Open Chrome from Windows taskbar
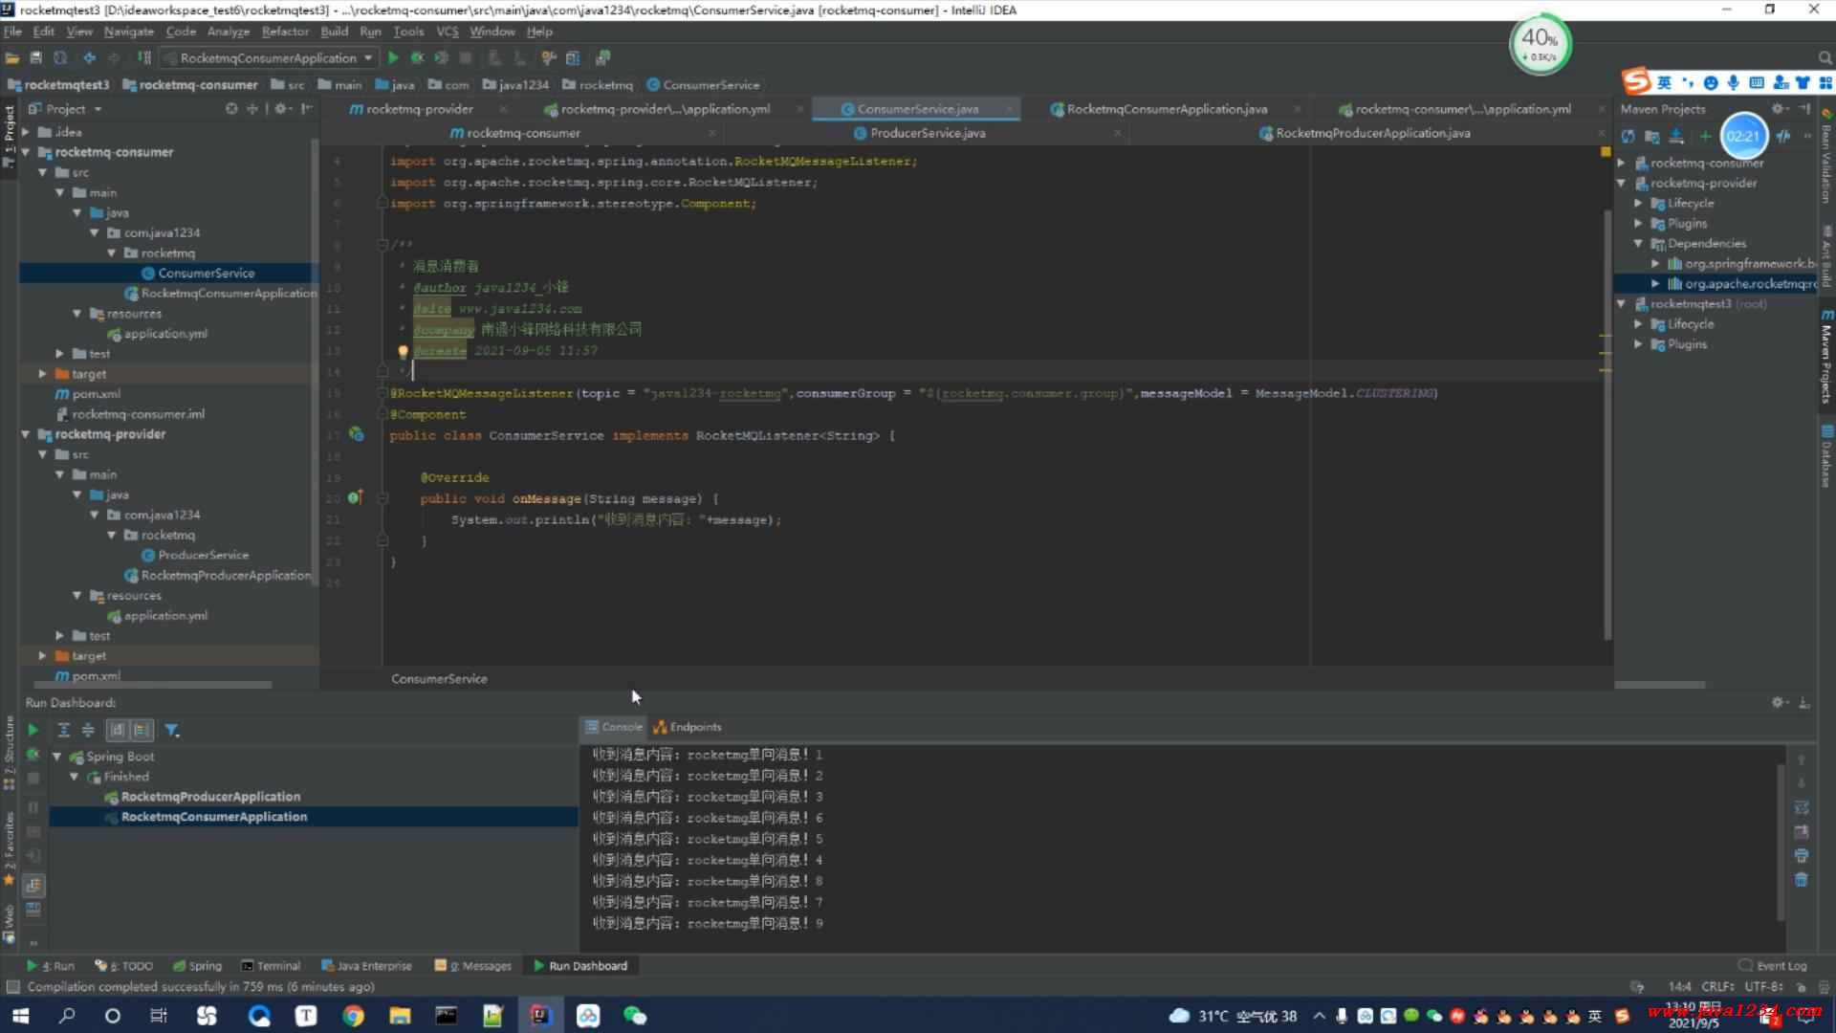The width and height of the screenshot is (1836, 1033). (x=353, y=1016)
